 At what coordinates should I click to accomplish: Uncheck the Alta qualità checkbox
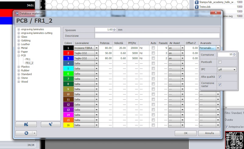click(x=220, y=77)
